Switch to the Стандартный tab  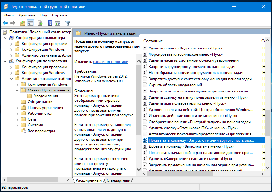point(118,180)
